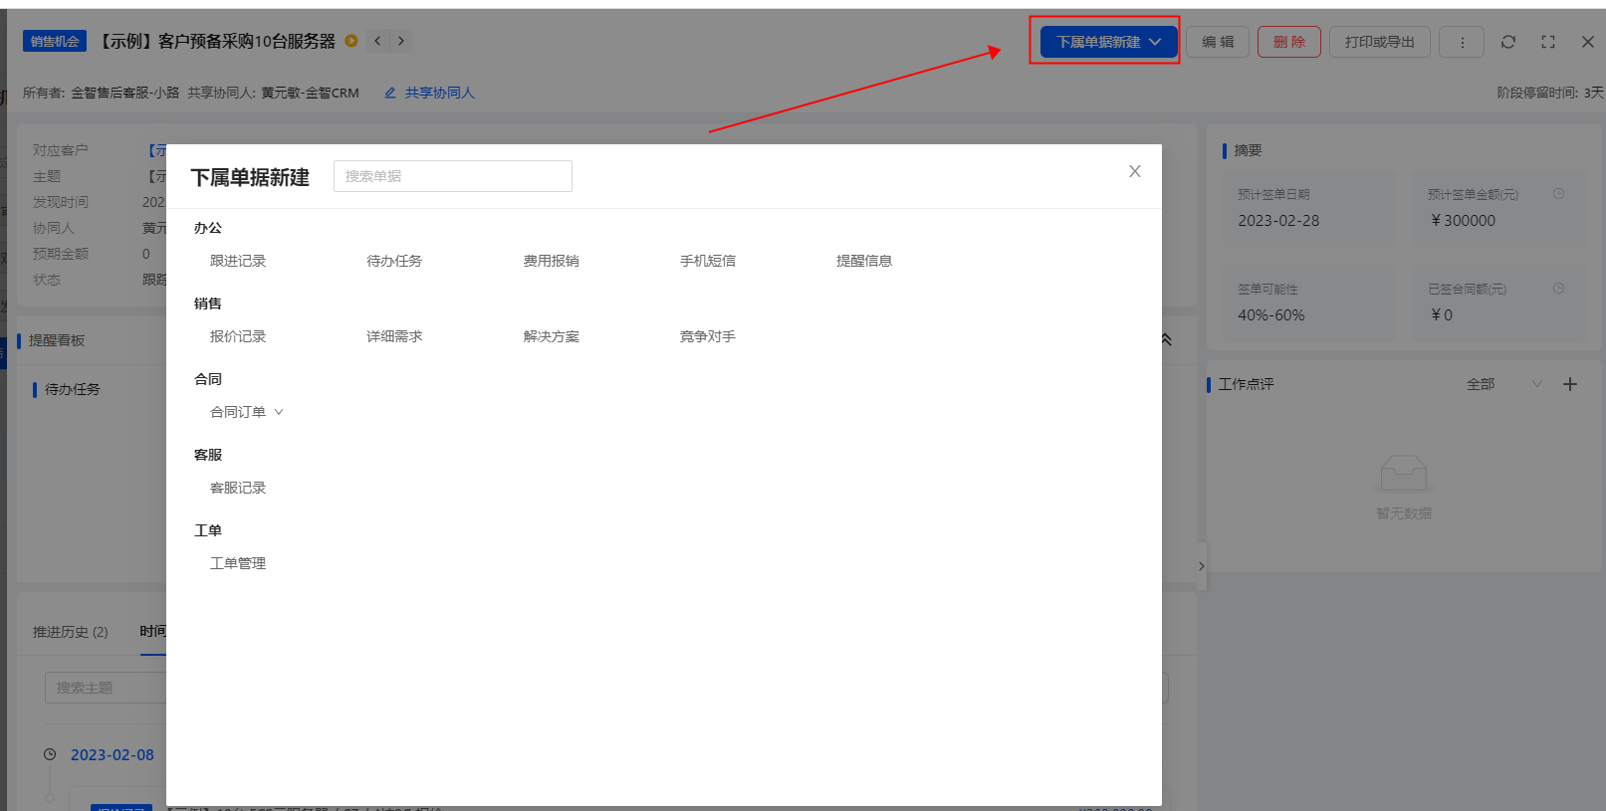Screen dimensions: 1606x811
Task: Click the empty inbox 暂无数据 icon
Action: 1404,476
